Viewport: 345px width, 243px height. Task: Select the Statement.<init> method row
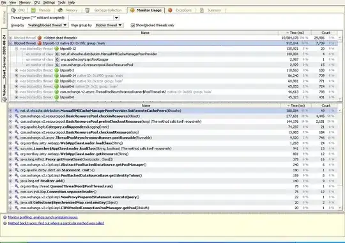(x=173, y=170)
